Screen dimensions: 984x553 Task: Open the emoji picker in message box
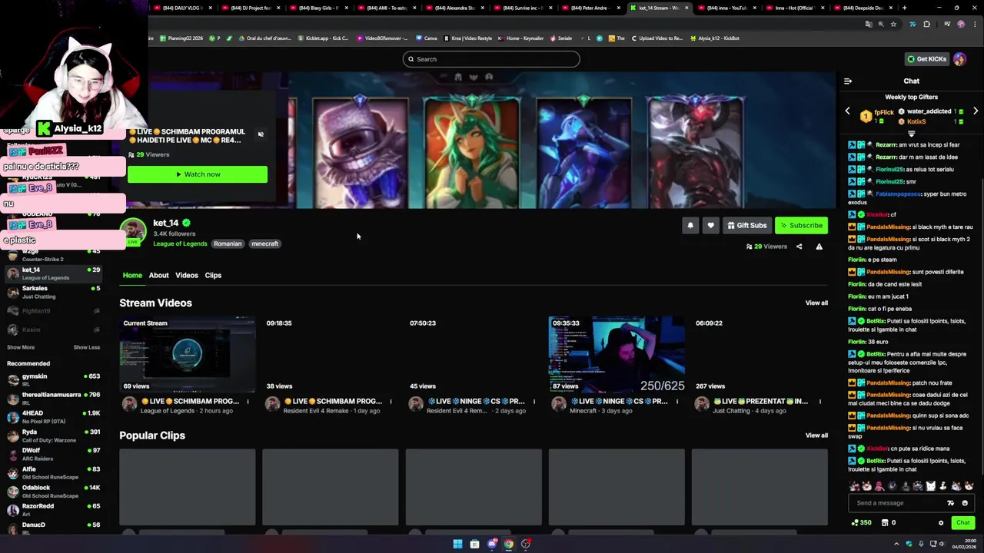tap(965, 503)
